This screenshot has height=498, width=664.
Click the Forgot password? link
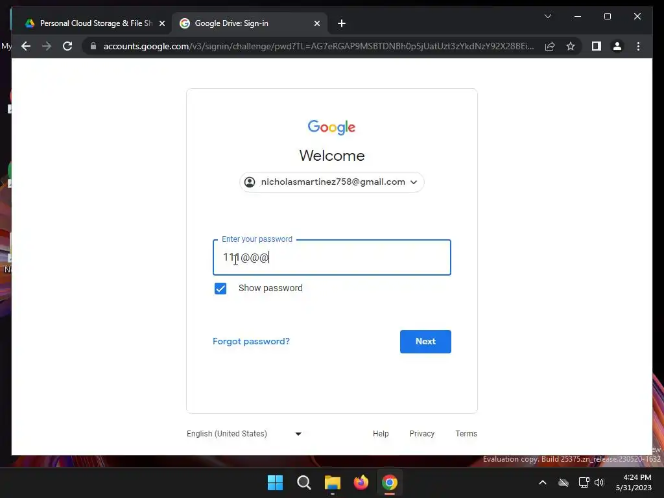point(251,341)
